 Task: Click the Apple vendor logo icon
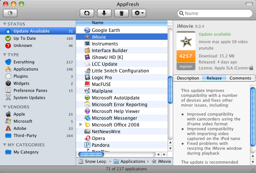tap(8, 114)
